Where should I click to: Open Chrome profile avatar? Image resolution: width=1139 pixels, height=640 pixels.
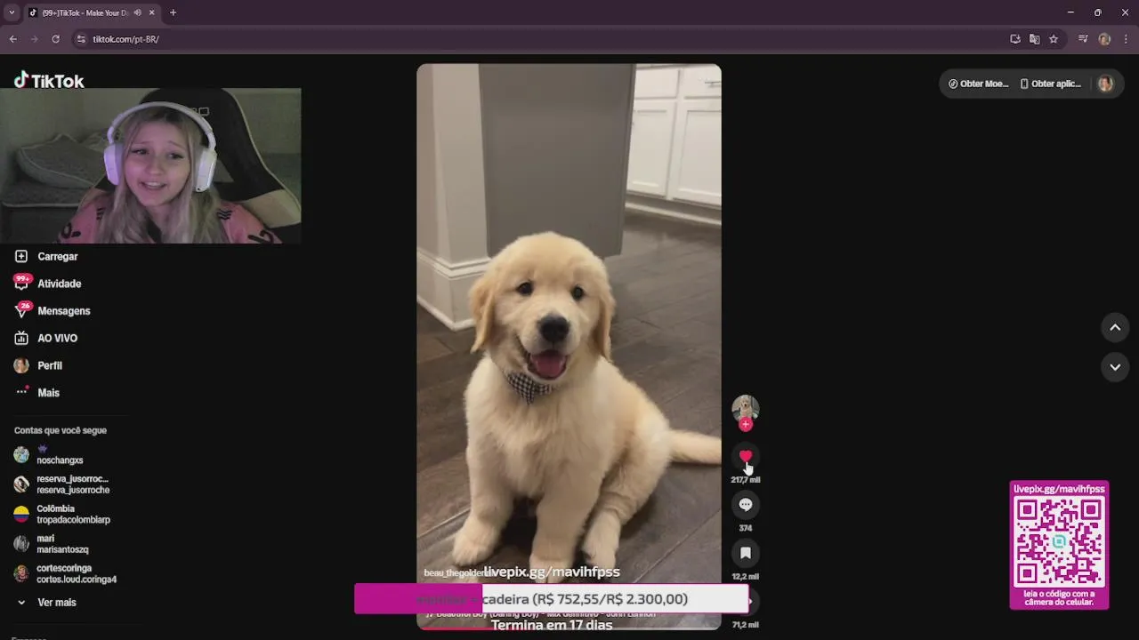point(1104,39)
